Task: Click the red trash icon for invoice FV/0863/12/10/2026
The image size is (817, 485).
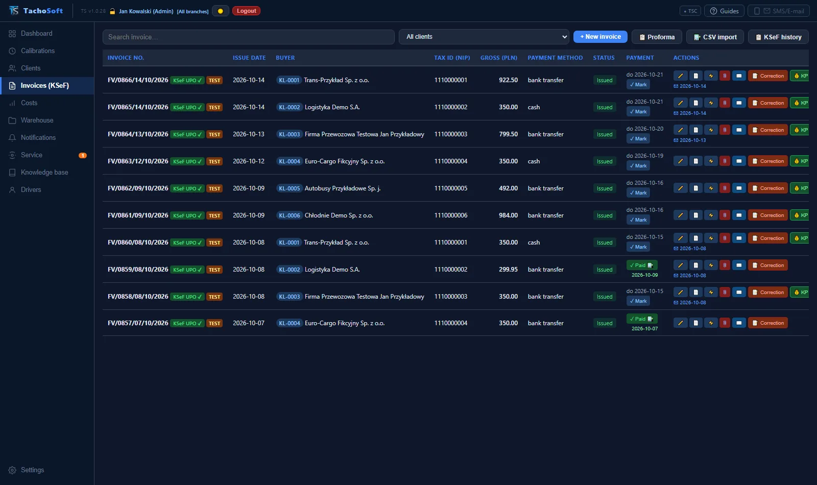Action: [x=725, y=161]
